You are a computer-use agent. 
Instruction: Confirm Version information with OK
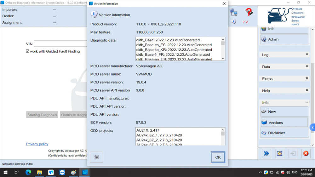[x=218, y=157]
